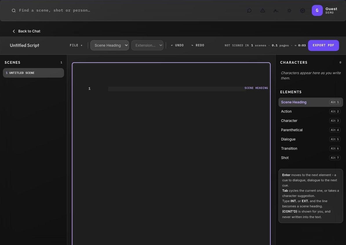Click the search magnifier icon
The height and width of the screenshot is (245, 346).
pos(14,11)
